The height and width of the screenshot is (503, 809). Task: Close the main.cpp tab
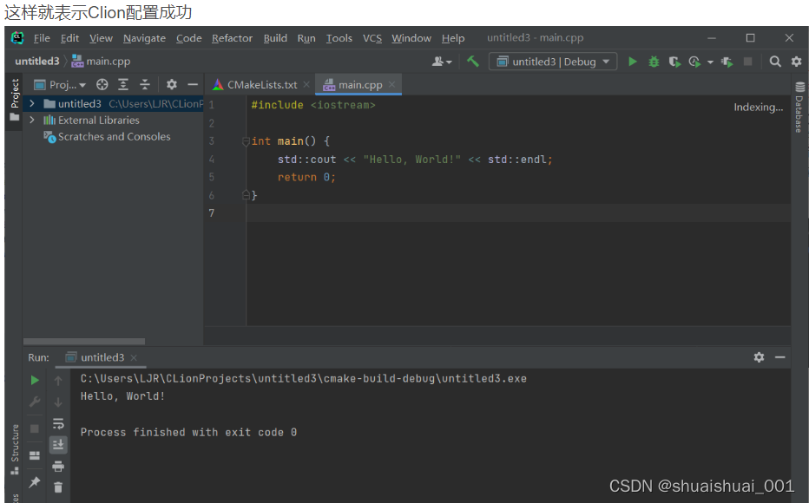coord(391,84)
